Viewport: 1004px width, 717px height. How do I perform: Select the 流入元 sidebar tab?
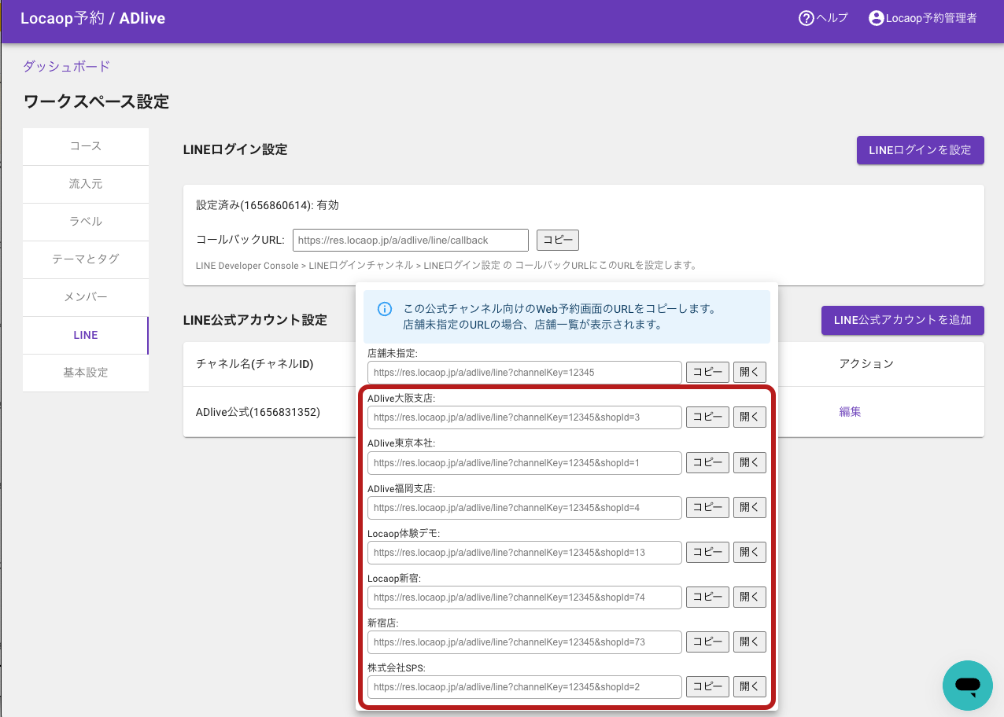[x=86, y=184]
